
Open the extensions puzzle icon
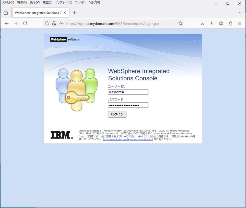point(230,24)
